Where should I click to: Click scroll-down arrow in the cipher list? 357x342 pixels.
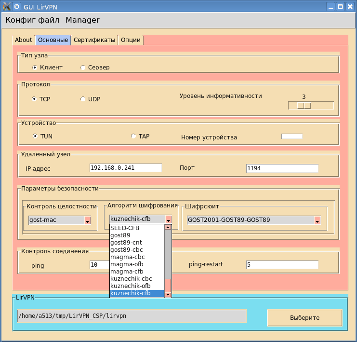point(168,294)
